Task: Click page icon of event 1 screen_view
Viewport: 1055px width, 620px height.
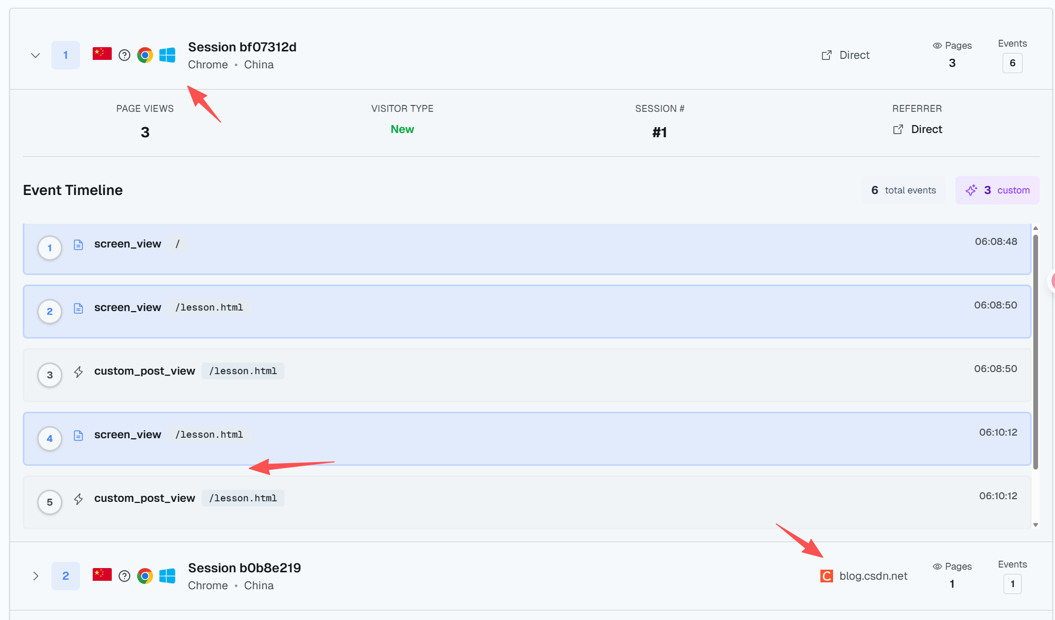Action: point(78,245)
